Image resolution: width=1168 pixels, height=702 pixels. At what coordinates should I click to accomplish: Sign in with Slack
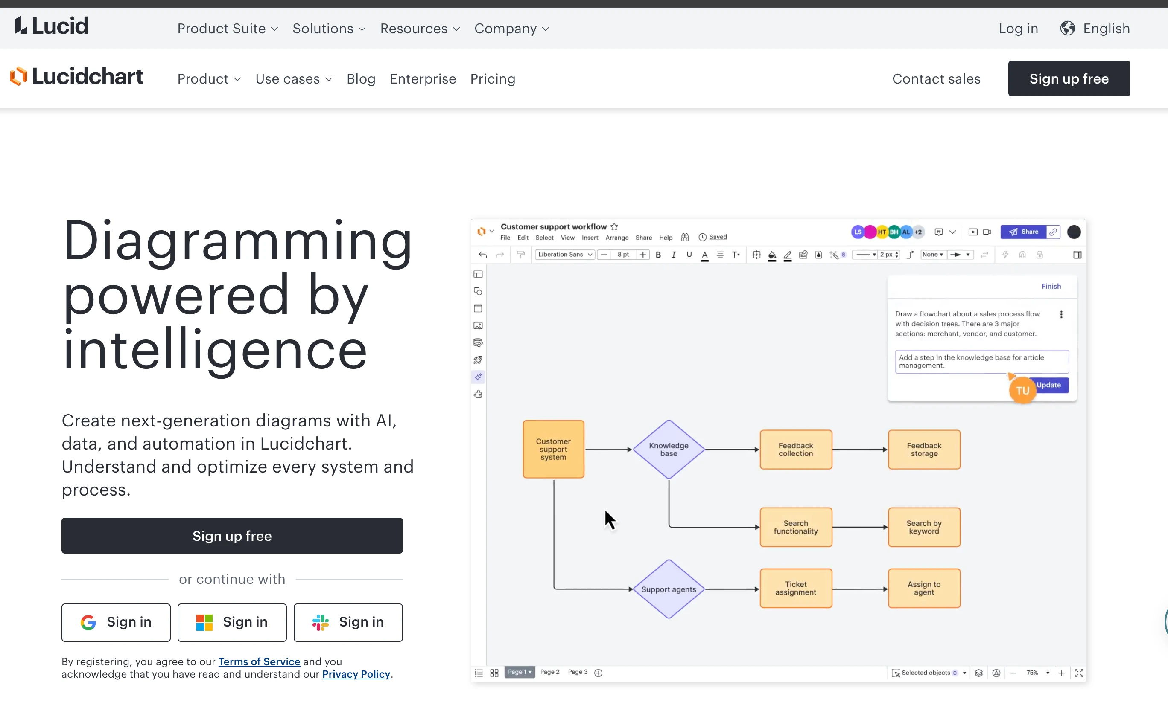348,622
